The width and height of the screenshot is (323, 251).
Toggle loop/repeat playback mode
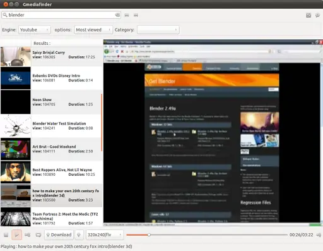[38, 235]
